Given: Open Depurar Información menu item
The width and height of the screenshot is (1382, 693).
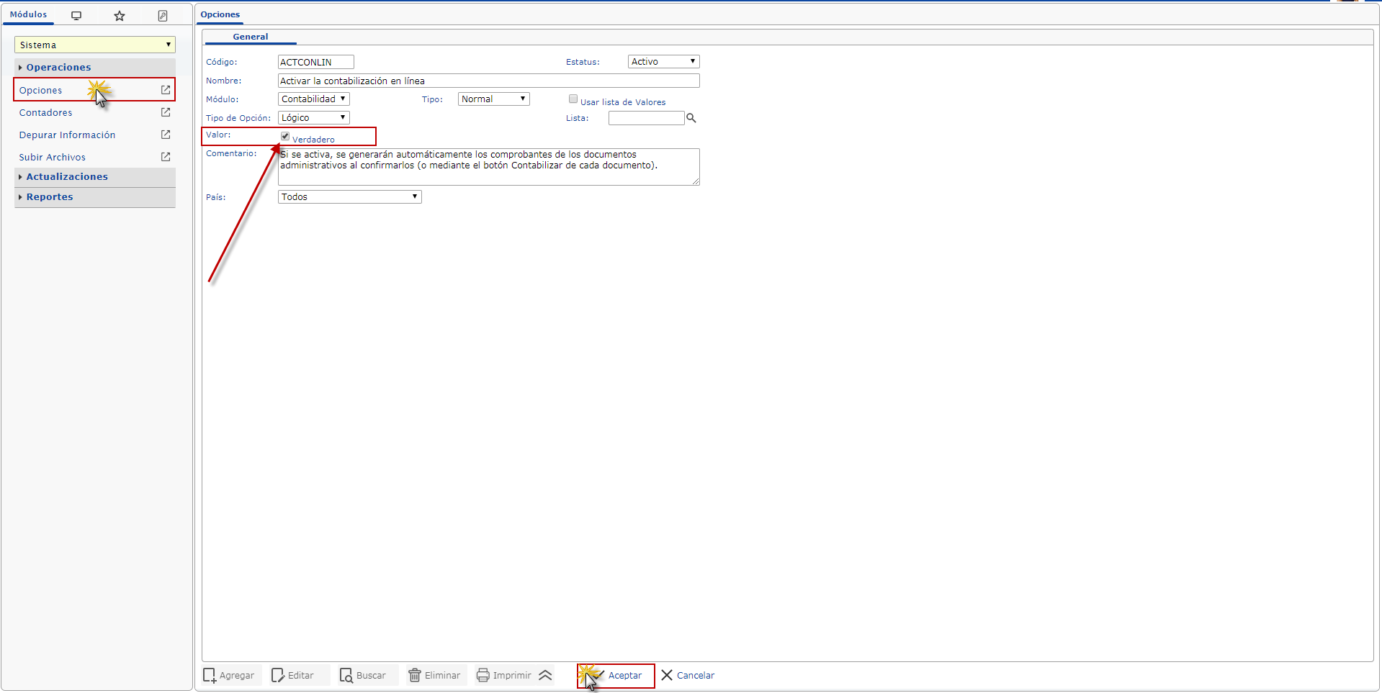Looking at the screenshot, I should point(68,135).
